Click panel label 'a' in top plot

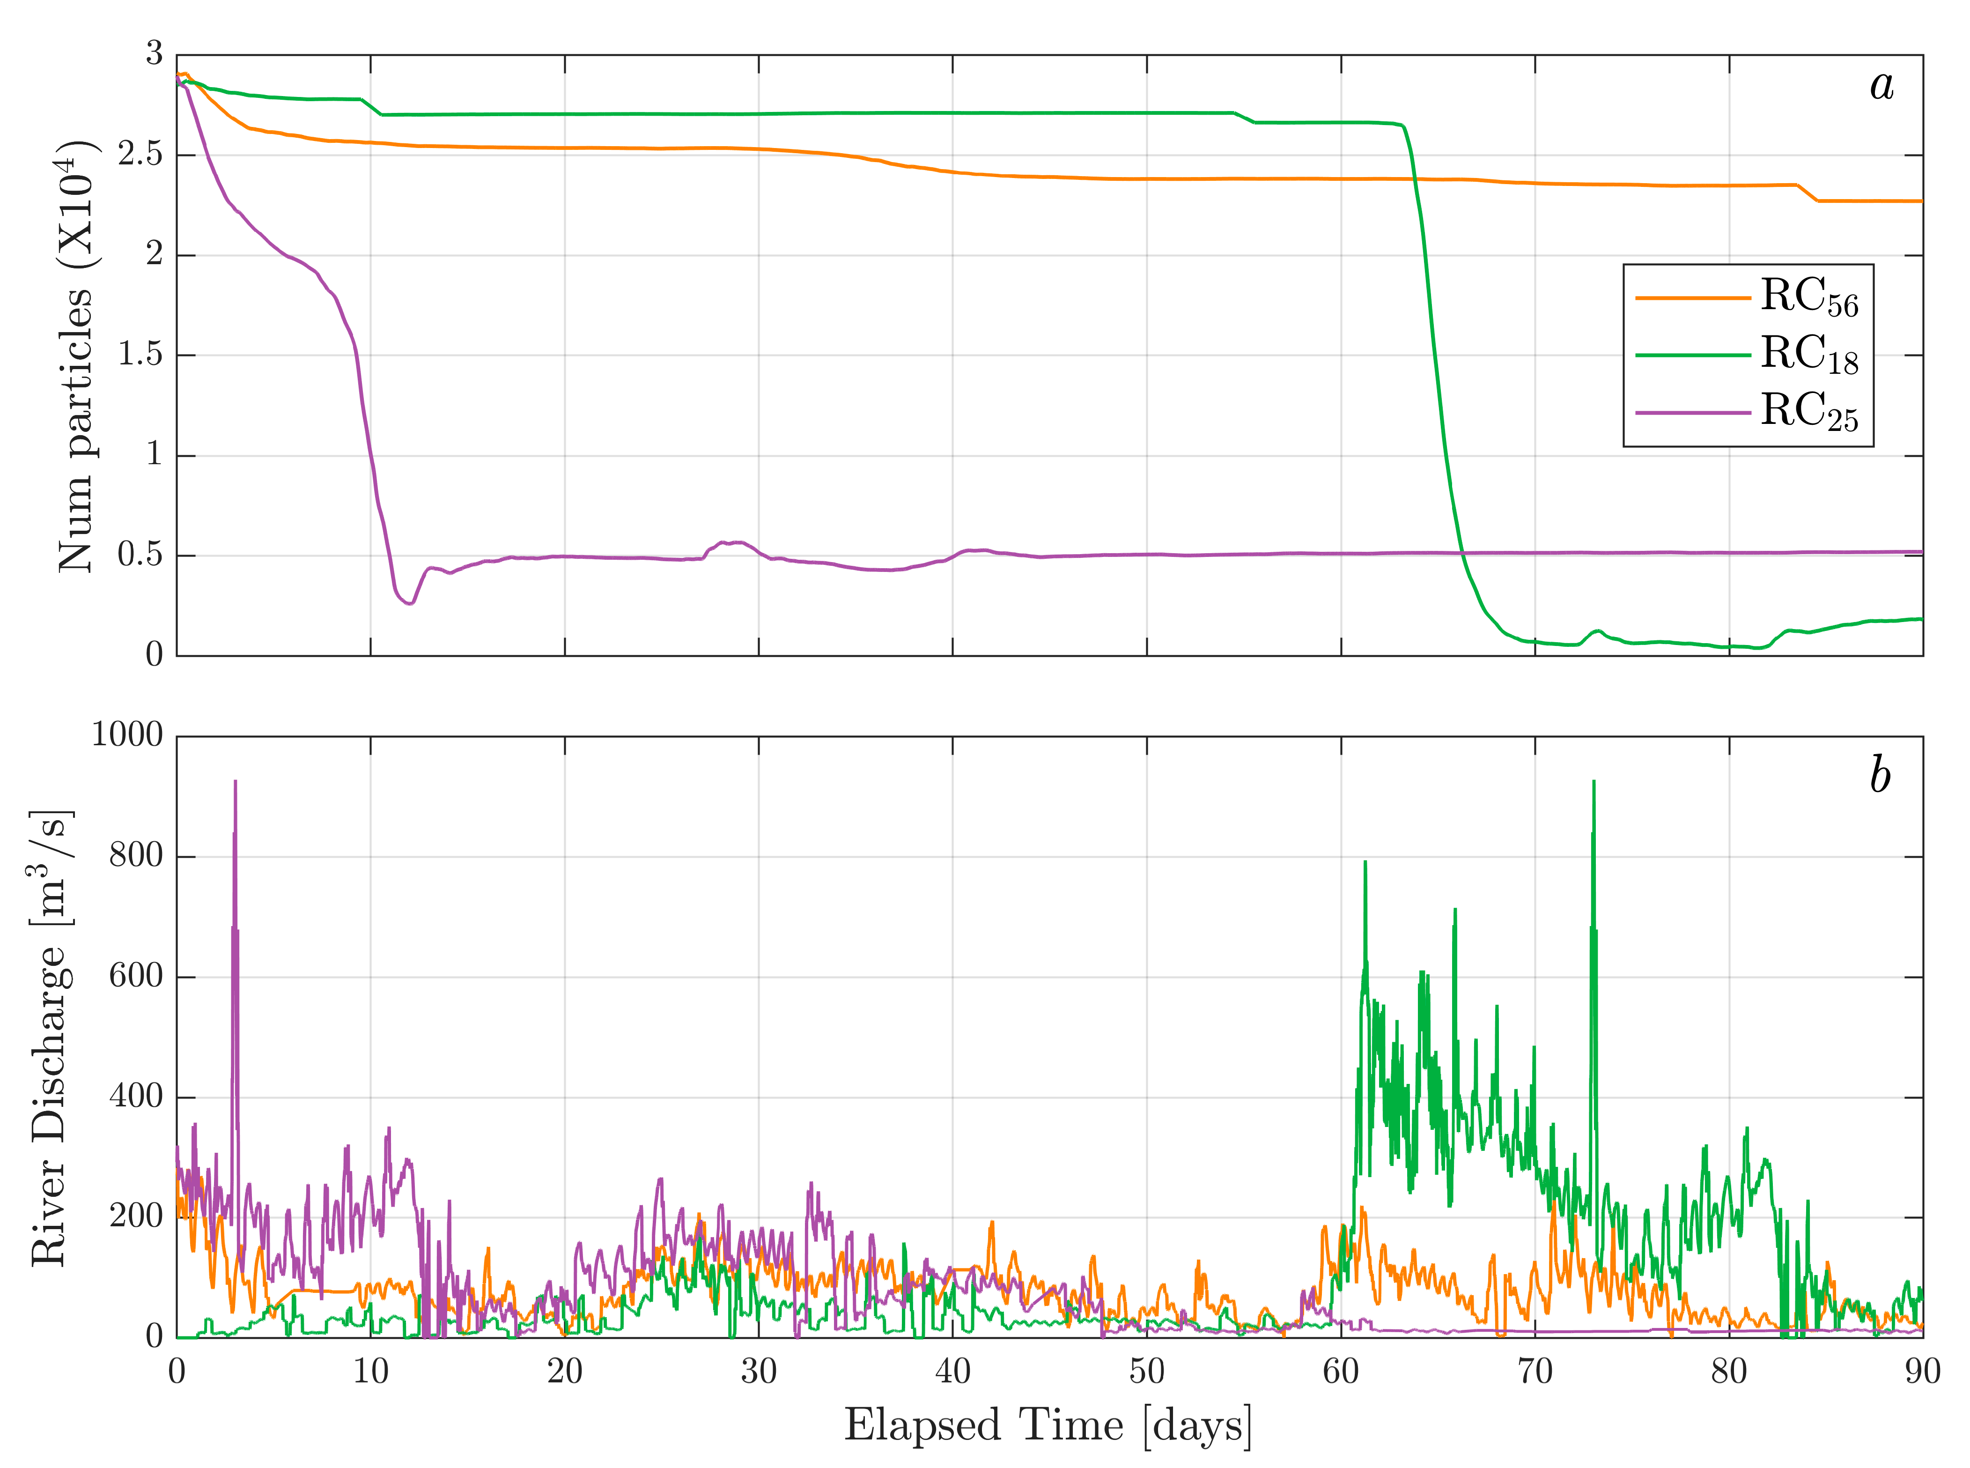point(1881,86)
